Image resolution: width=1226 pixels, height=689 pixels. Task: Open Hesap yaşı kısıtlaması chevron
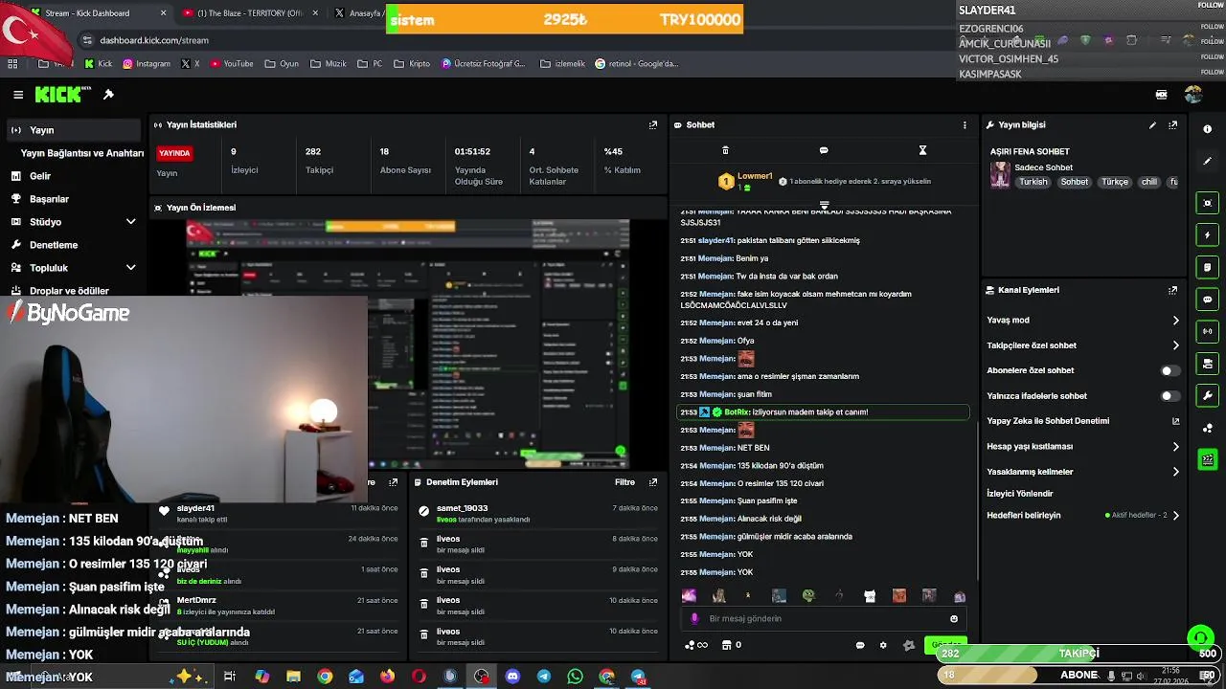[x=1176, y=447]
